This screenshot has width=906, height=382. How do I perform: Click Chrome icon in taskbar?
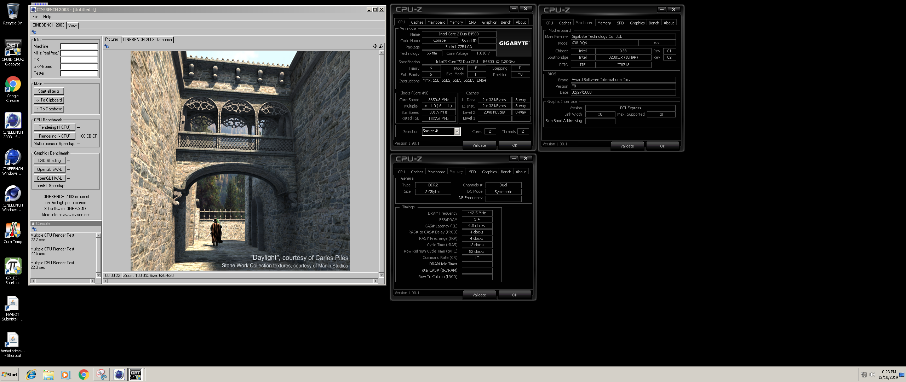click(84, 375)
